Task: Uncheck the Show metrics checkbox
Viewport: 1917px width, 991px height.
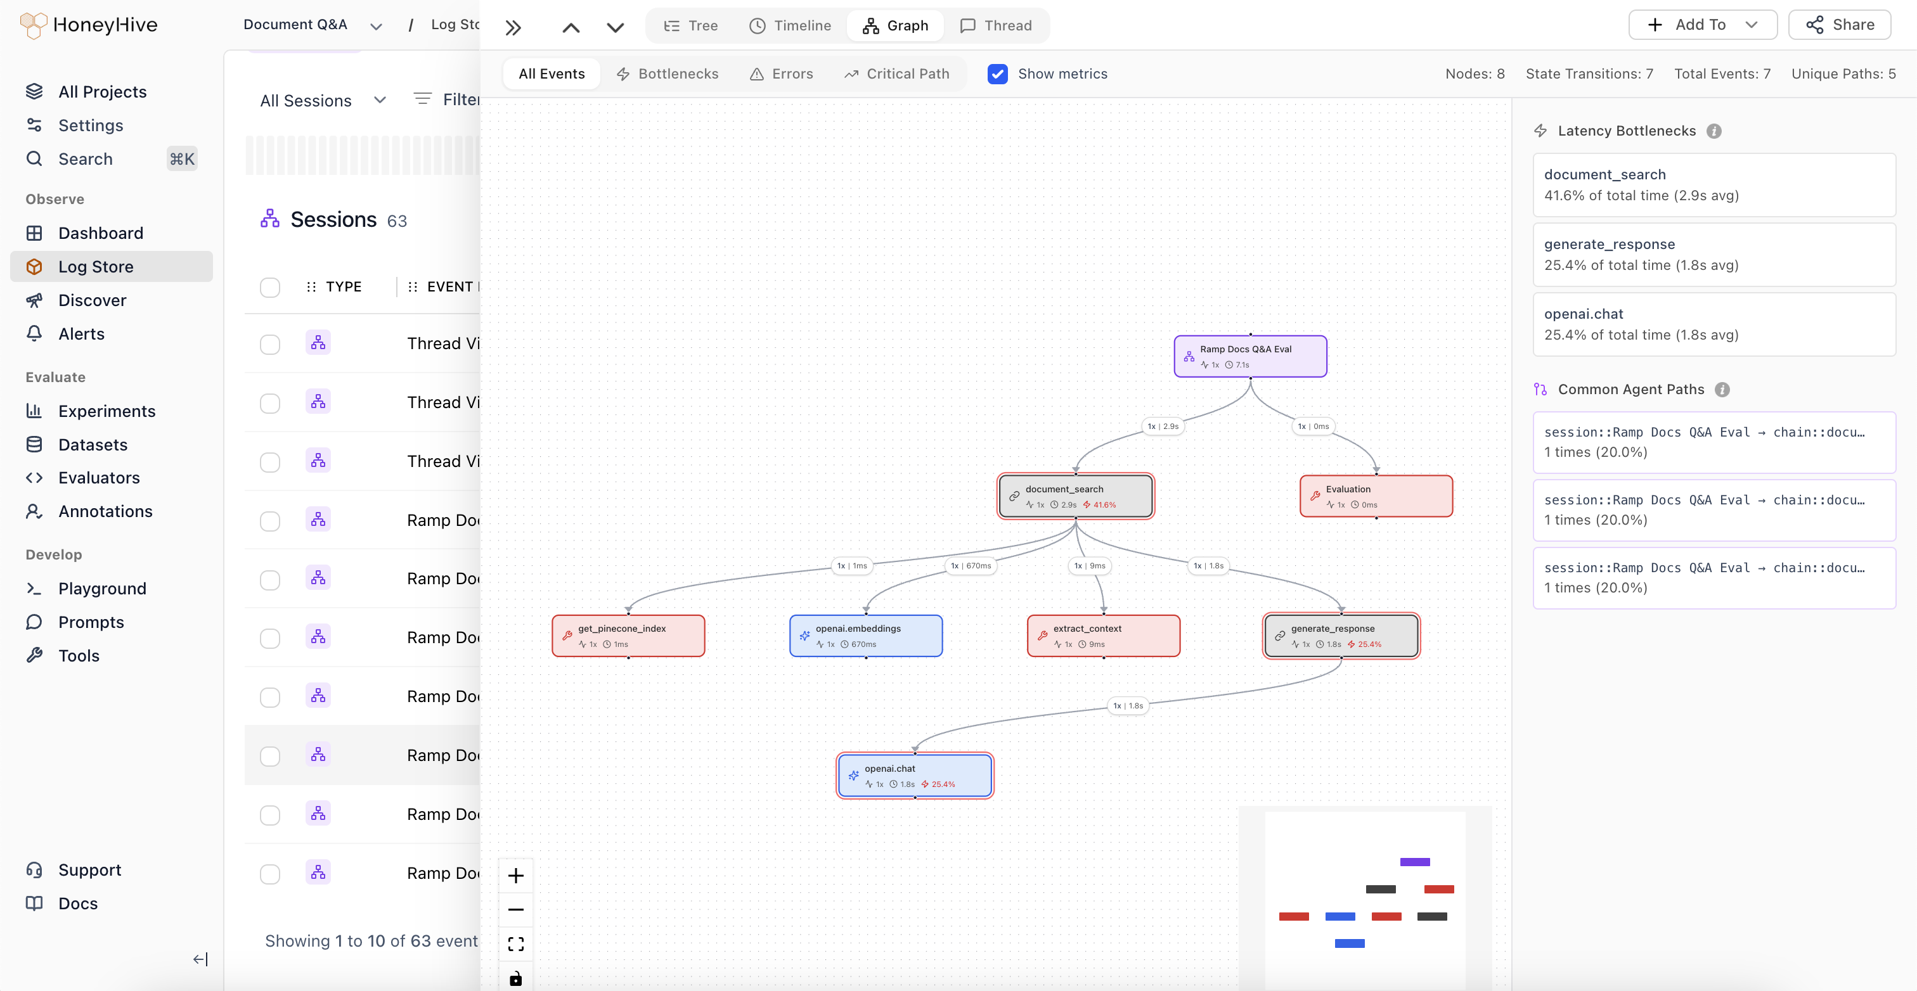Action: click(x=997, y=74)
